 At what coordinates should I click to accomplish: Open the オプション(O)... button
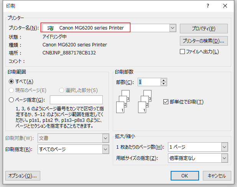(x=23, y=176)
